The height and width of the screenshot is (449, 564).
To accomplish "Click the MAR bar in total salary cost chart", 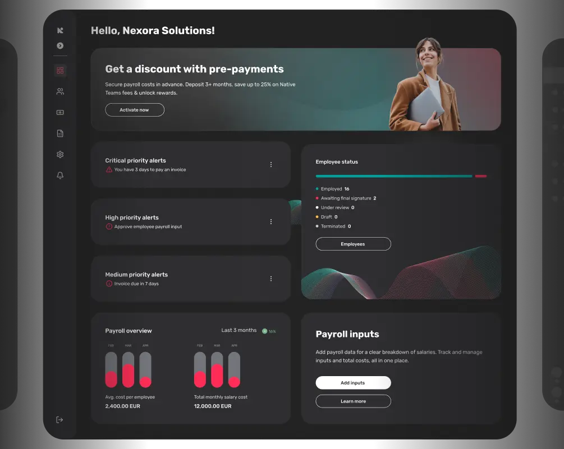I will tap(217, 369).
